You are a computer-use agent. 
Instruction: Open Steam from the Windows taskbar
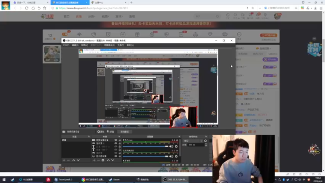click(x=115, y=179)
